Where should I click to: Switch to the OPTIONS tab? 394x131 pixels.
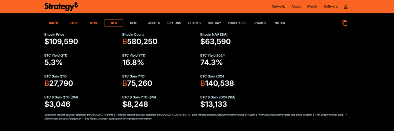(174, 23)
